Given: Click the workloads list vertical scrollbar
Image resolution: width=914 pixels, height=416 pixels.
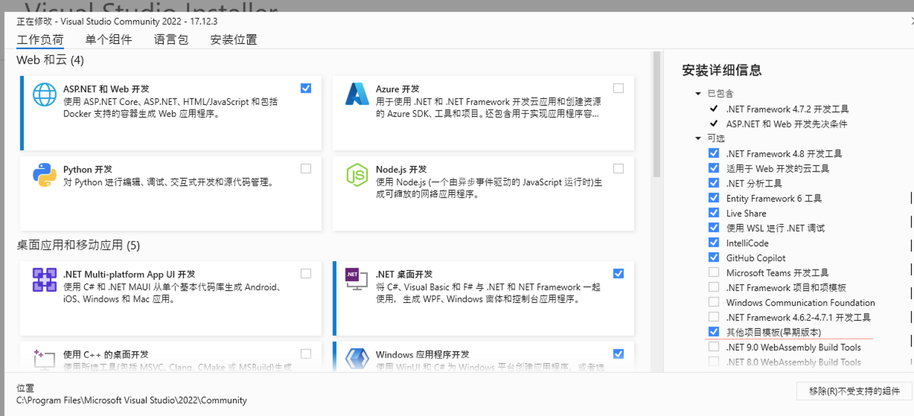Looking at the screenshot, I should (656, 115).
